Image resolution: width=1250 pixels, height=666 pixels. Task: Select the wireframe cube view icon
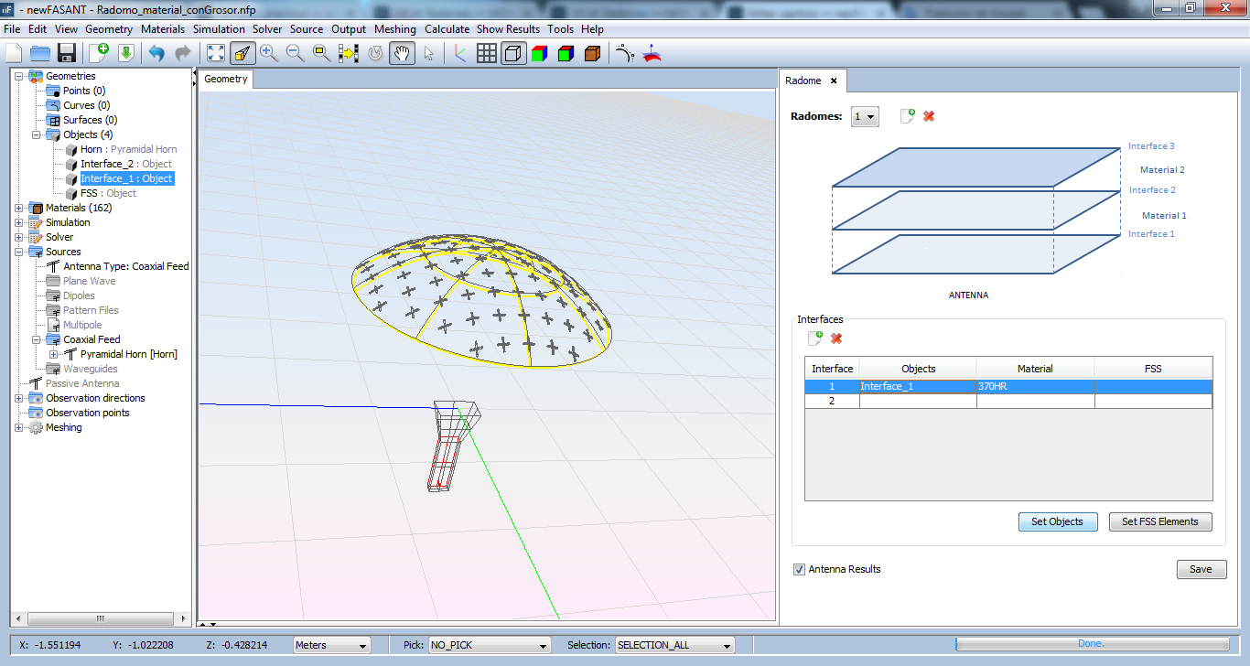513,53
